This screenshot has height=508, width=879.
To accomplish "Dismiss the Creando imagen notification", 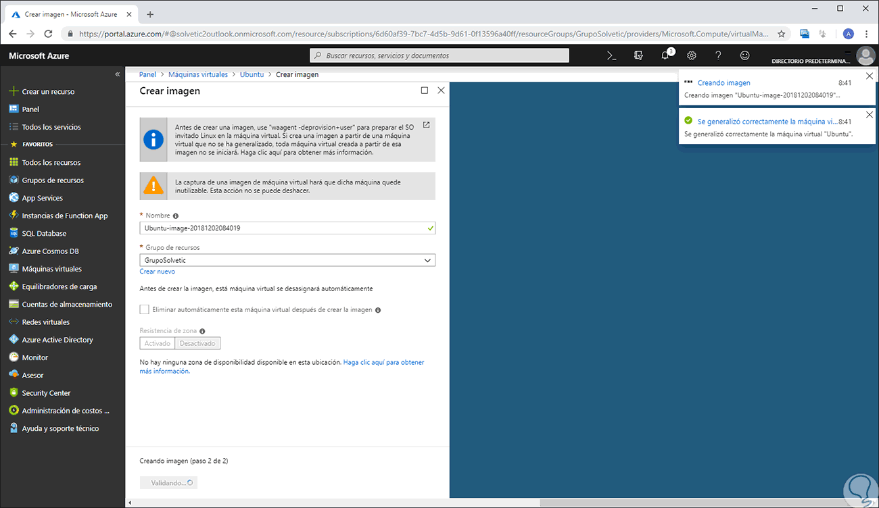I will [x=870, y=76].
